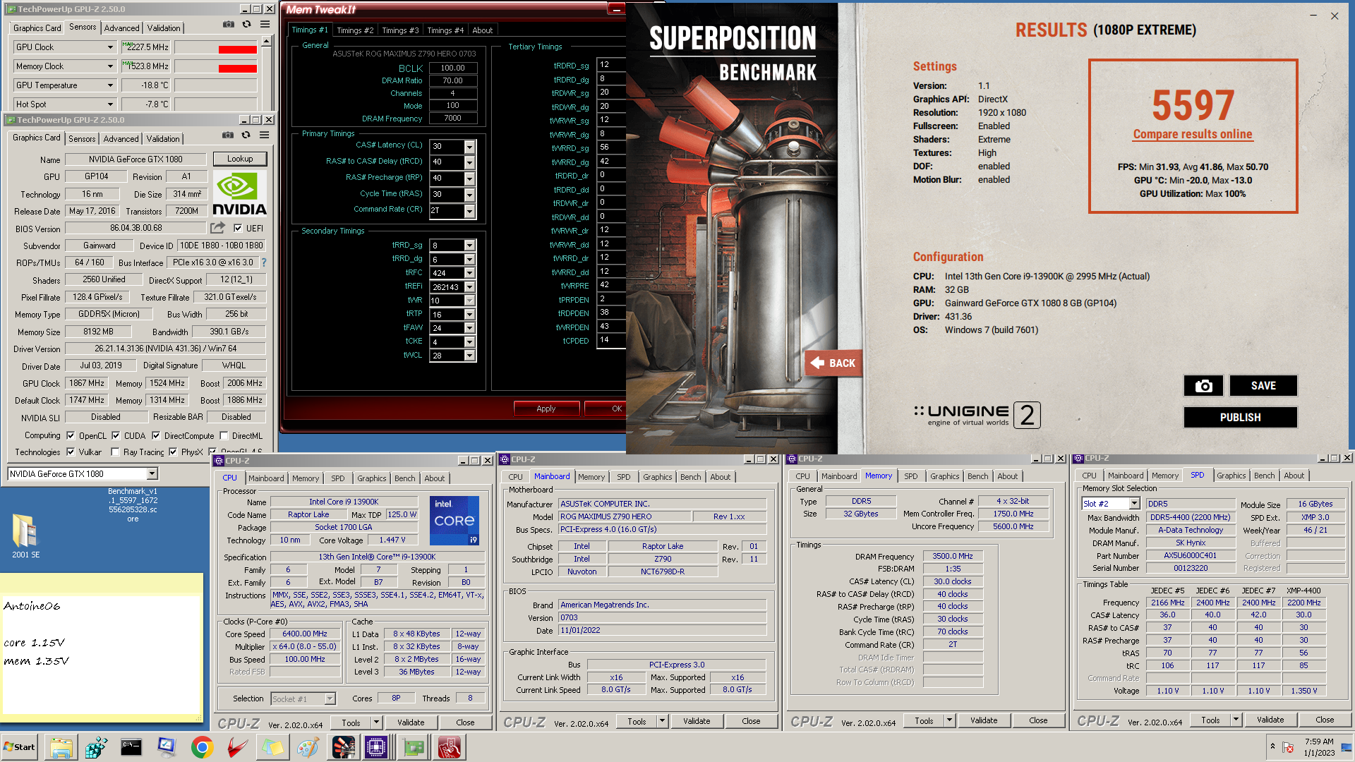Click PUBLISH in Superposition results
This screenshot has width=1355, height=762.
click(1240, 418)
